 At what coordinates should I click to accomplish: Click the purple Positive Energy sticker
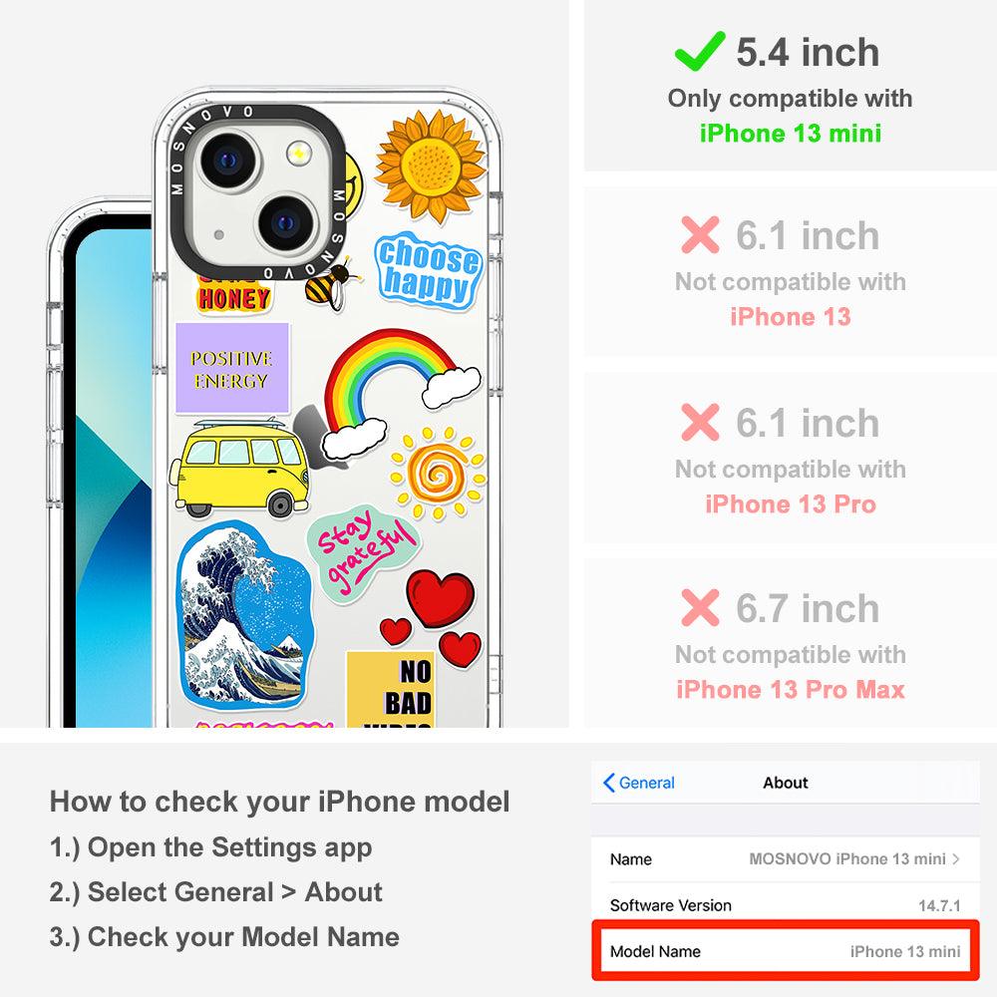click(232, 369)
